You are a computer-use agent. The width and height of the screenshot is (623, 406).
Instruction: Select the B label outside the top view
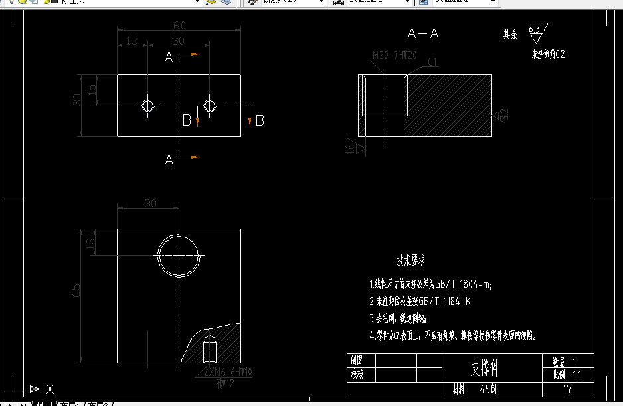260,120
